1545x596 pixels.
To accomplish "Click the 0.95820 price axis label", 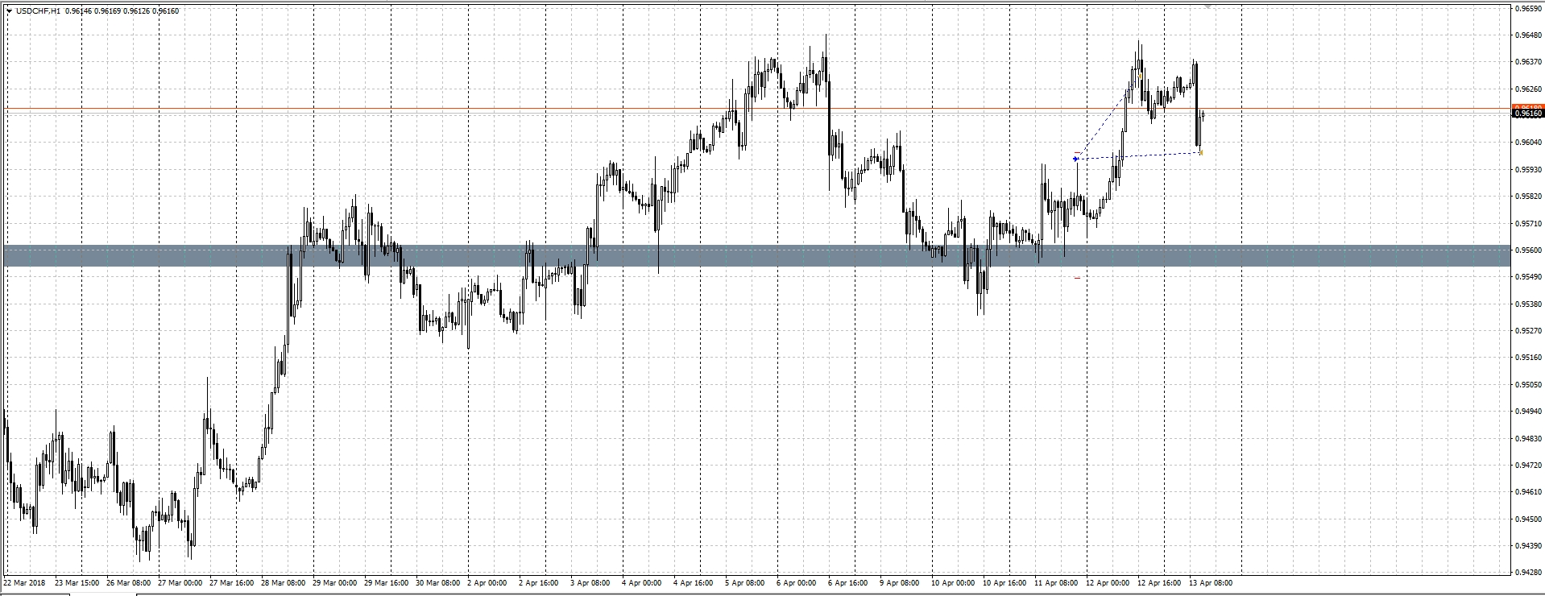I will [1527, 197].
